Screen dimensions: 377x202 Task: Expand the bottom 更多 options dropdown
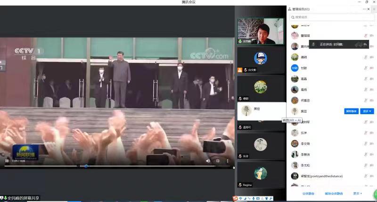point(357,194)
